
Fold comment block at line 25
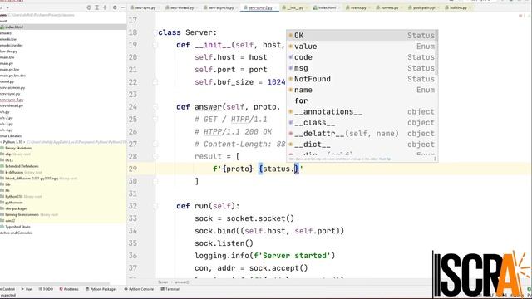pyautogui.click(x=155, y=120)
